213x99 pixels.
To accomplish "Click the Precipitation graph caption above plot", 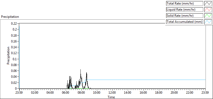I will point(10,17).
